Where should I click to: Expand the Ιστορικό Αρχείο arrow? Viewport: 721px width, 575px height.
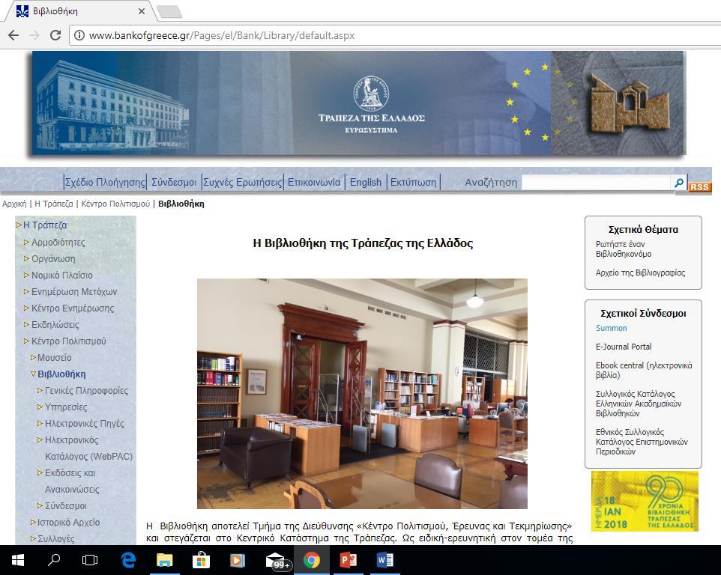click(33, 522)
